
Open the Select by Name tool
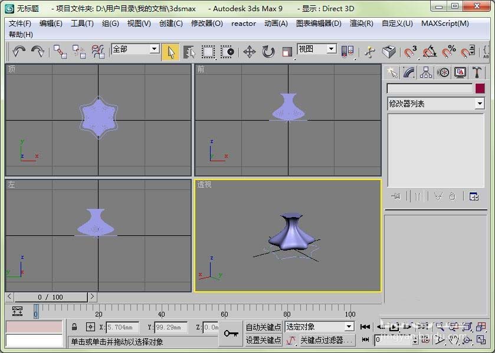[189, 52]
